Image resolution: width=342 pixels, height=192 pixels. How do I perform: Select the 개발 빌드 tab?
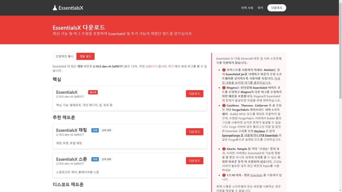pos(85,56)
